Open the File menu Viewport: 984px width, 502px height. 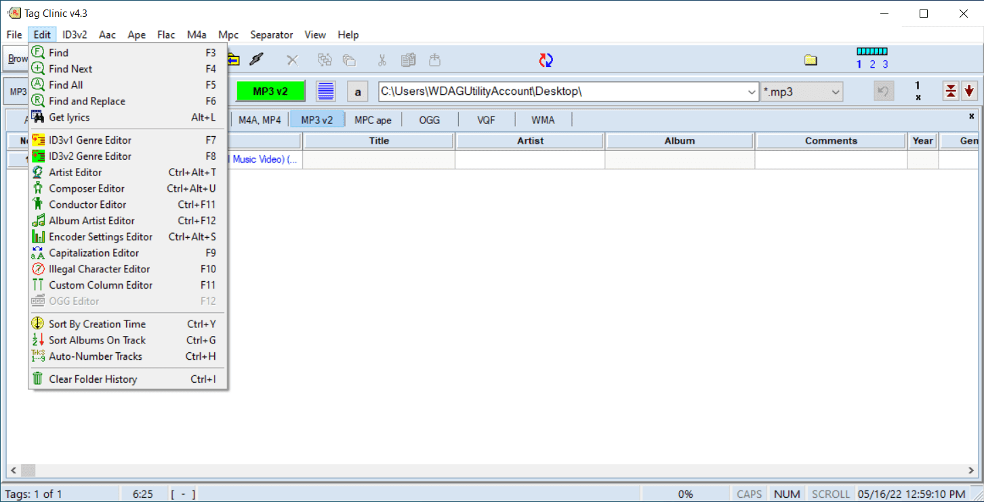tap(14, 35)
